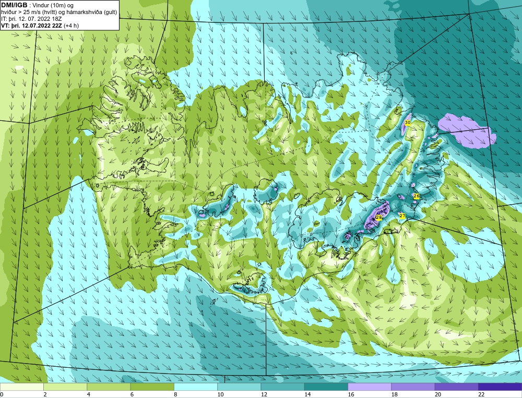
Task: Click the scale label 4
Action: click(89, 394)
